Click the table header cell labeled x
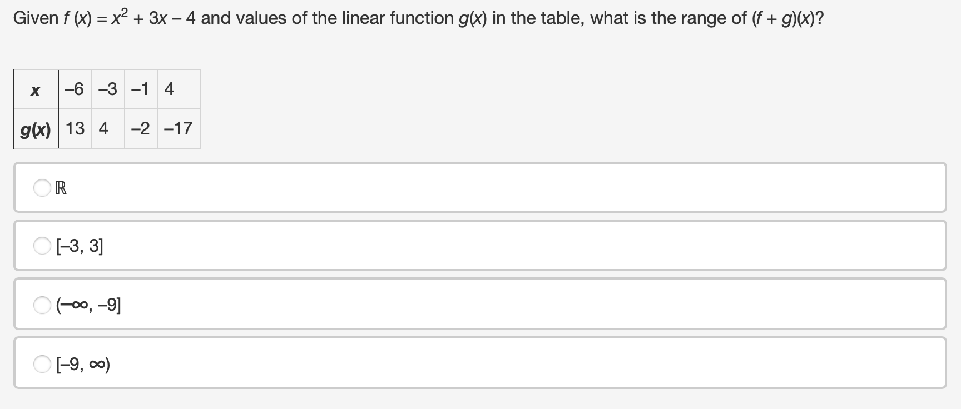Screen dimensions: 961x409 click(x=35, y=89)
